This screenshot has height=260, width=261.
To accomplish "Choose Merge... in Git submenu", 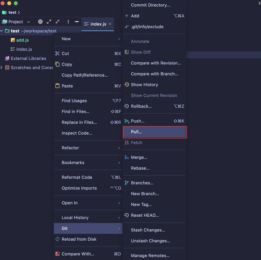I will tap(154, 157).
